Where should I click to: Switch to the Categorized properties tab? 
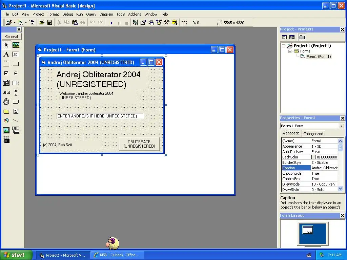313,133
